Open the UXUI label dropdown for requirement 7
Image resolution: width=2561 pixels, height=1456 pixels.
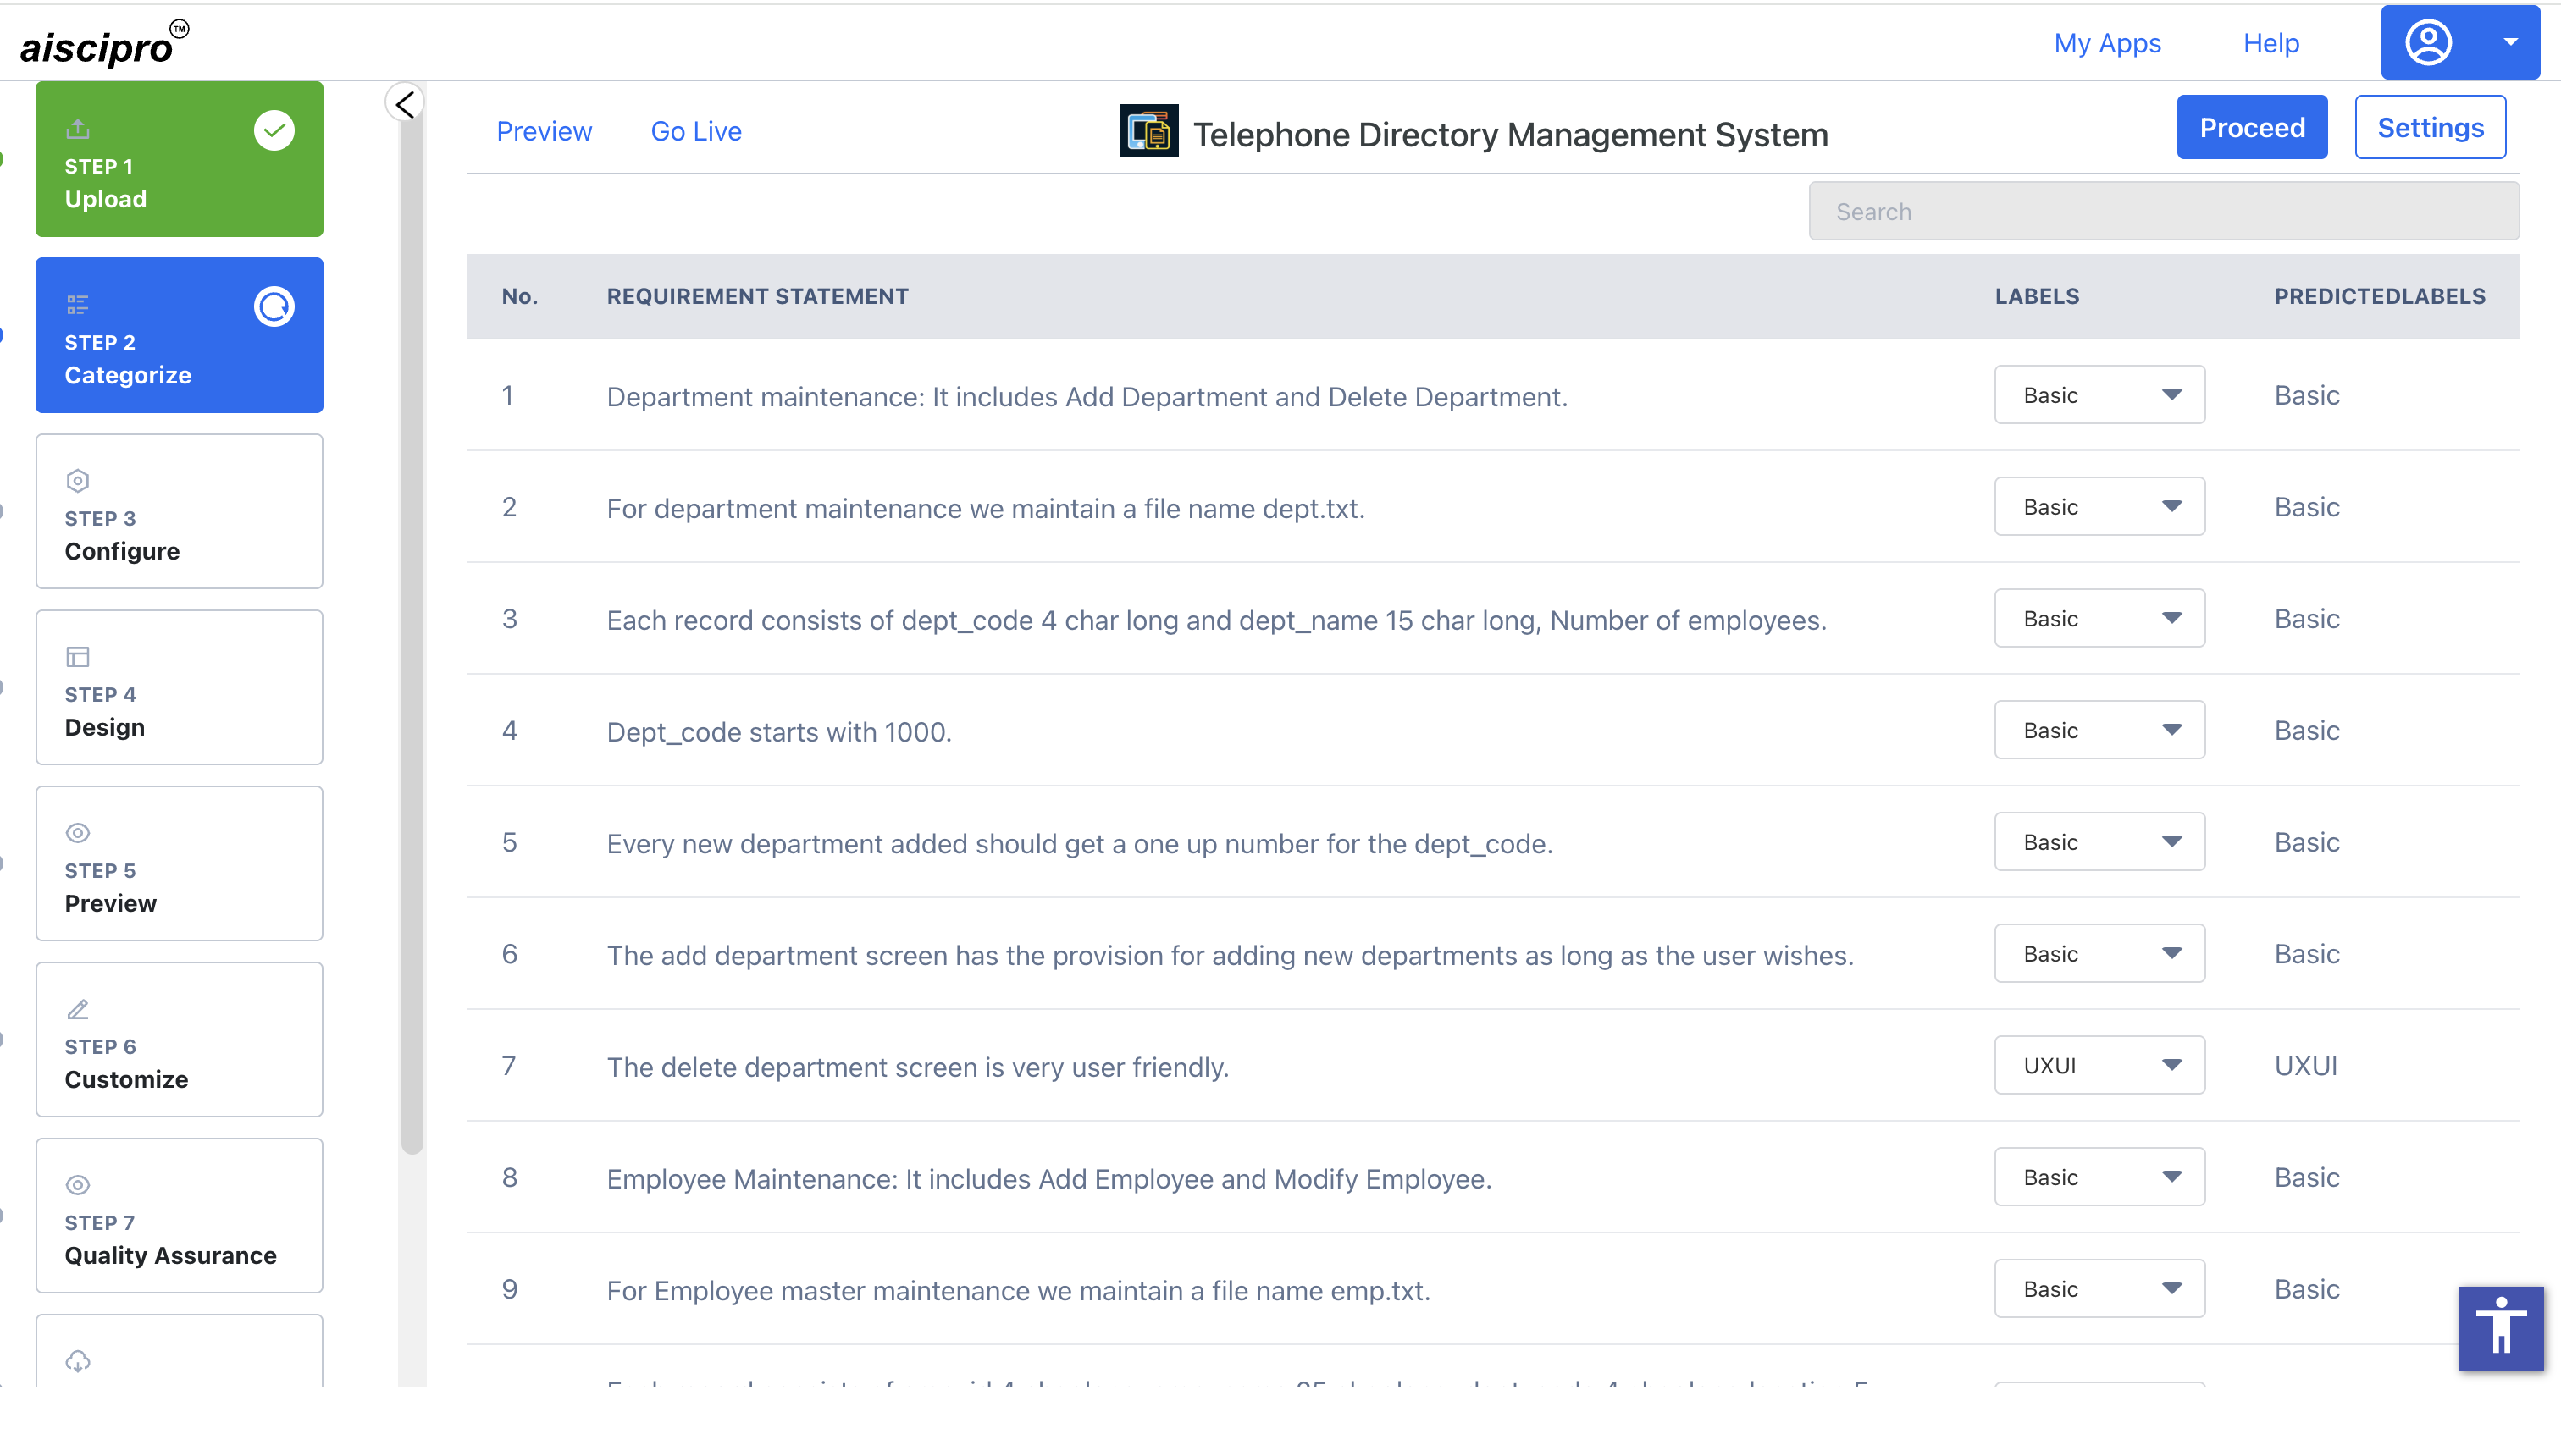click(x=2099, y=1066)
